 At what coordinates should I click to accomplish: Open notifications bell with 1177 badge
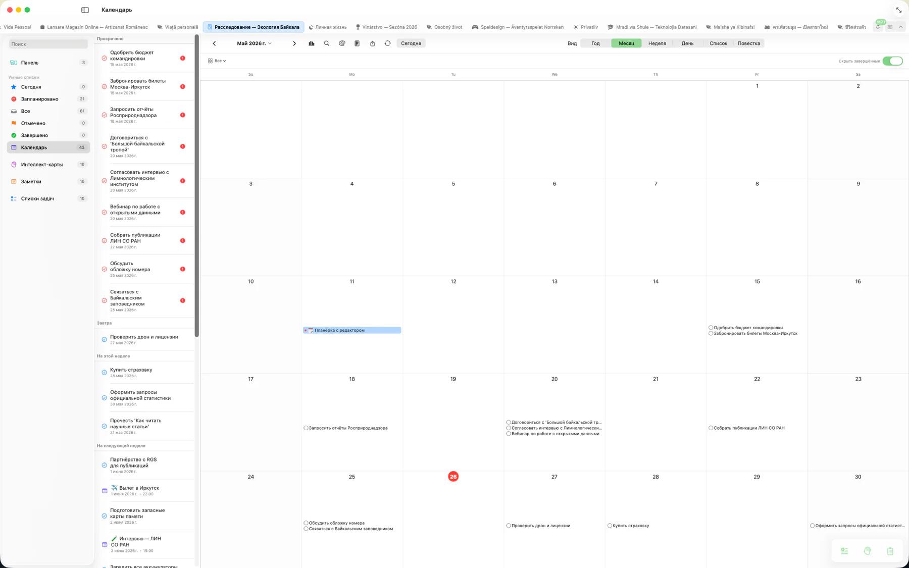tap(878, 27)
